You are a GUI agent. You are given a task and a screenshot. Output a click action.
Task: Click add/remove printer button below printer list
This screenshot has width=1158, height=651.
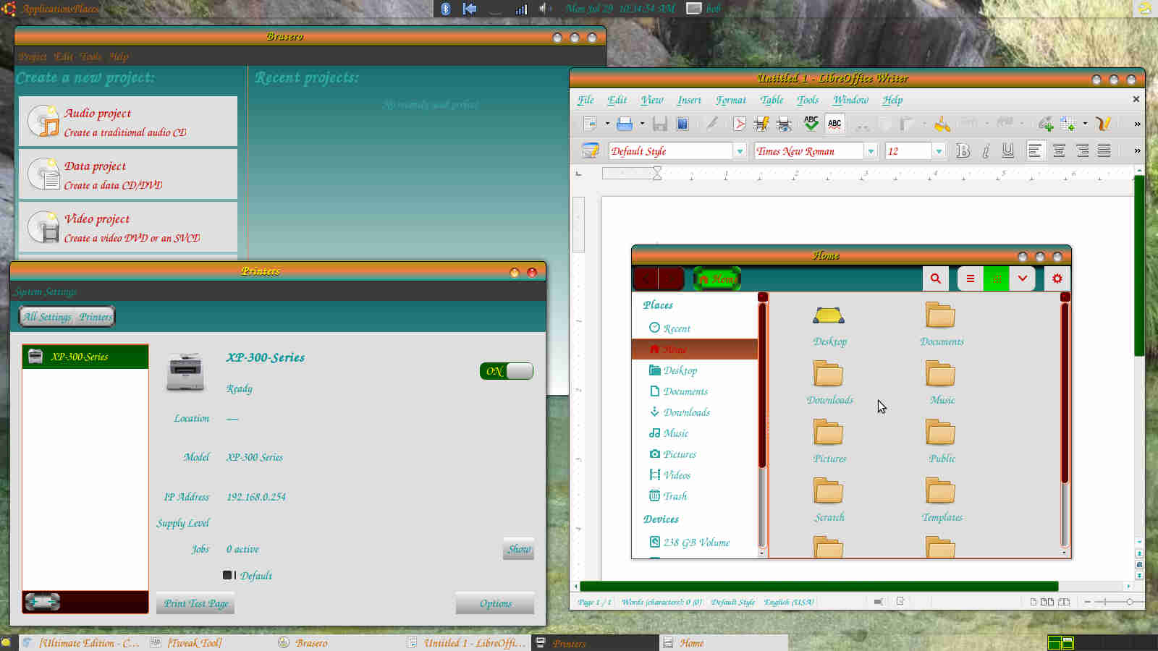[x=42, y=601]
